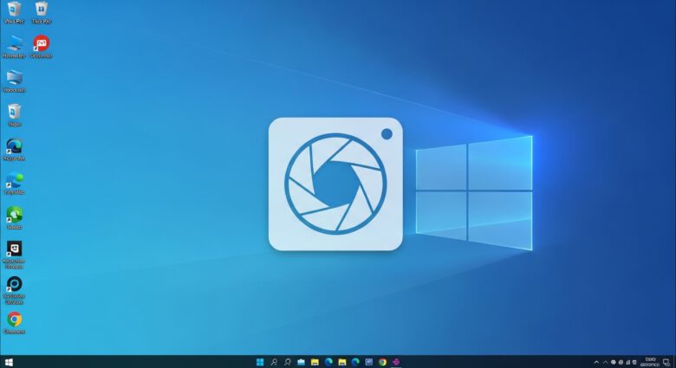Click the white Windows logo at taskbar's far left
Viewport: 676px width, 368px height.
9,362
